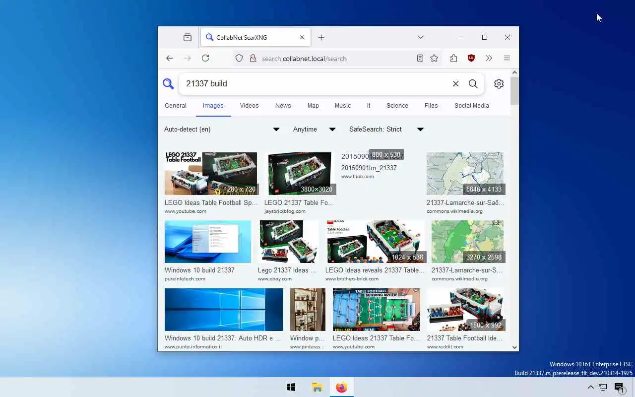
Task: Switch to the Images tab
Action: click(x=213, y=106)
